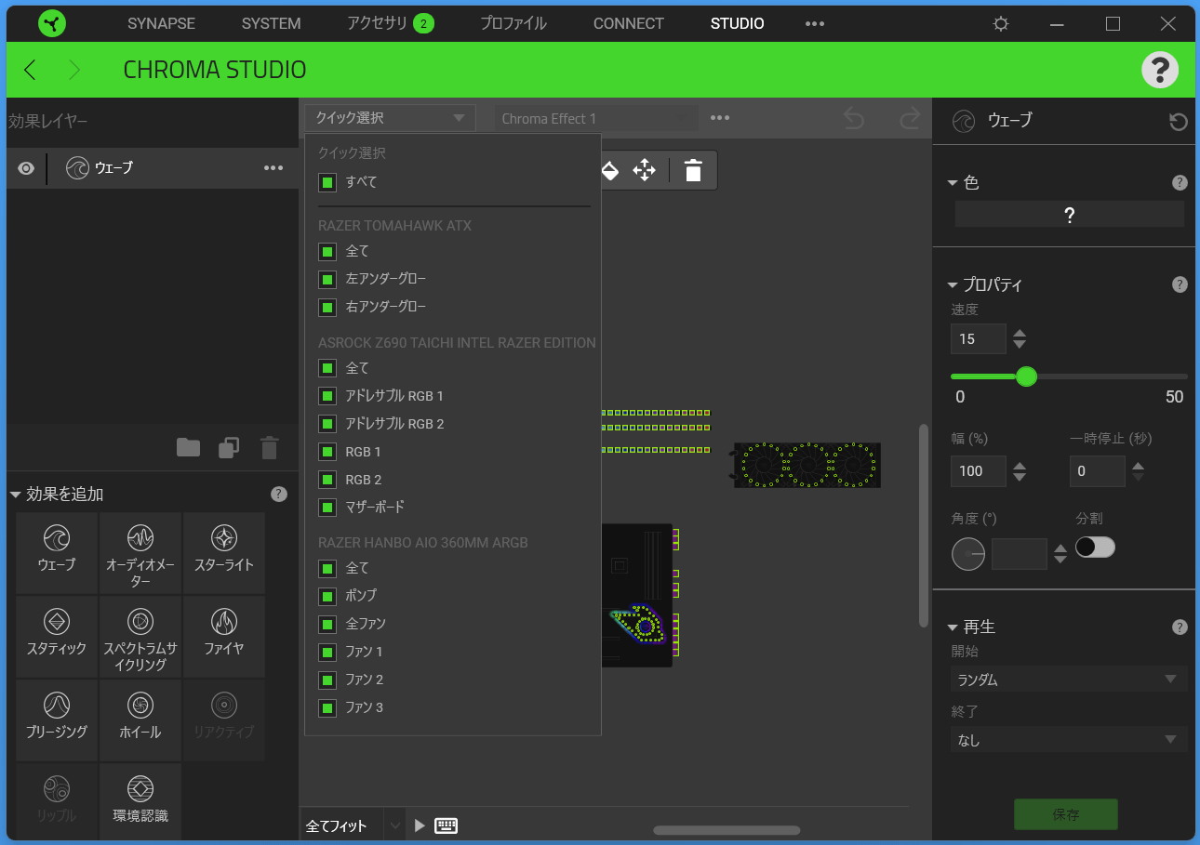Toggle マザーボード checkbox
Viewport: 1200px width, 845px height.
327,508
